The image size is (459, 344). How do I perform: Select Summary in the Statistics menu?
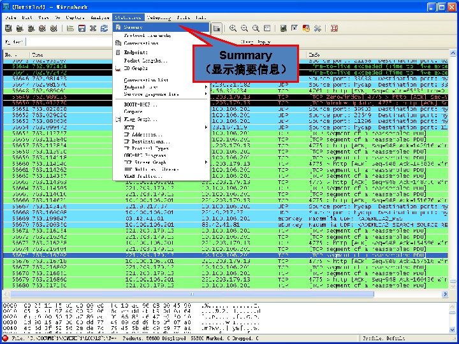pyautogui.click(x=161, y=27)
